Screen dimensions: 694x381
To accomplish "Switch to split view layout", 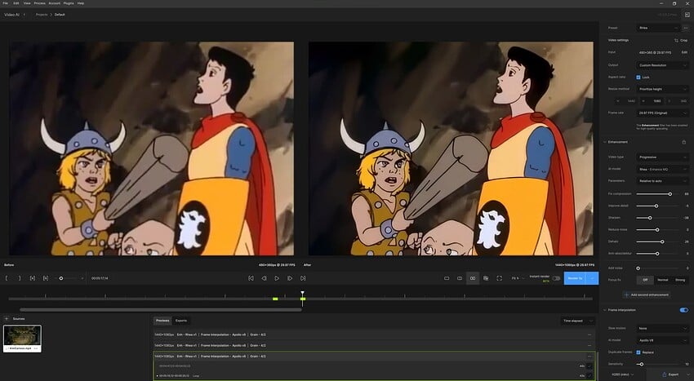I will click(460, 278).
